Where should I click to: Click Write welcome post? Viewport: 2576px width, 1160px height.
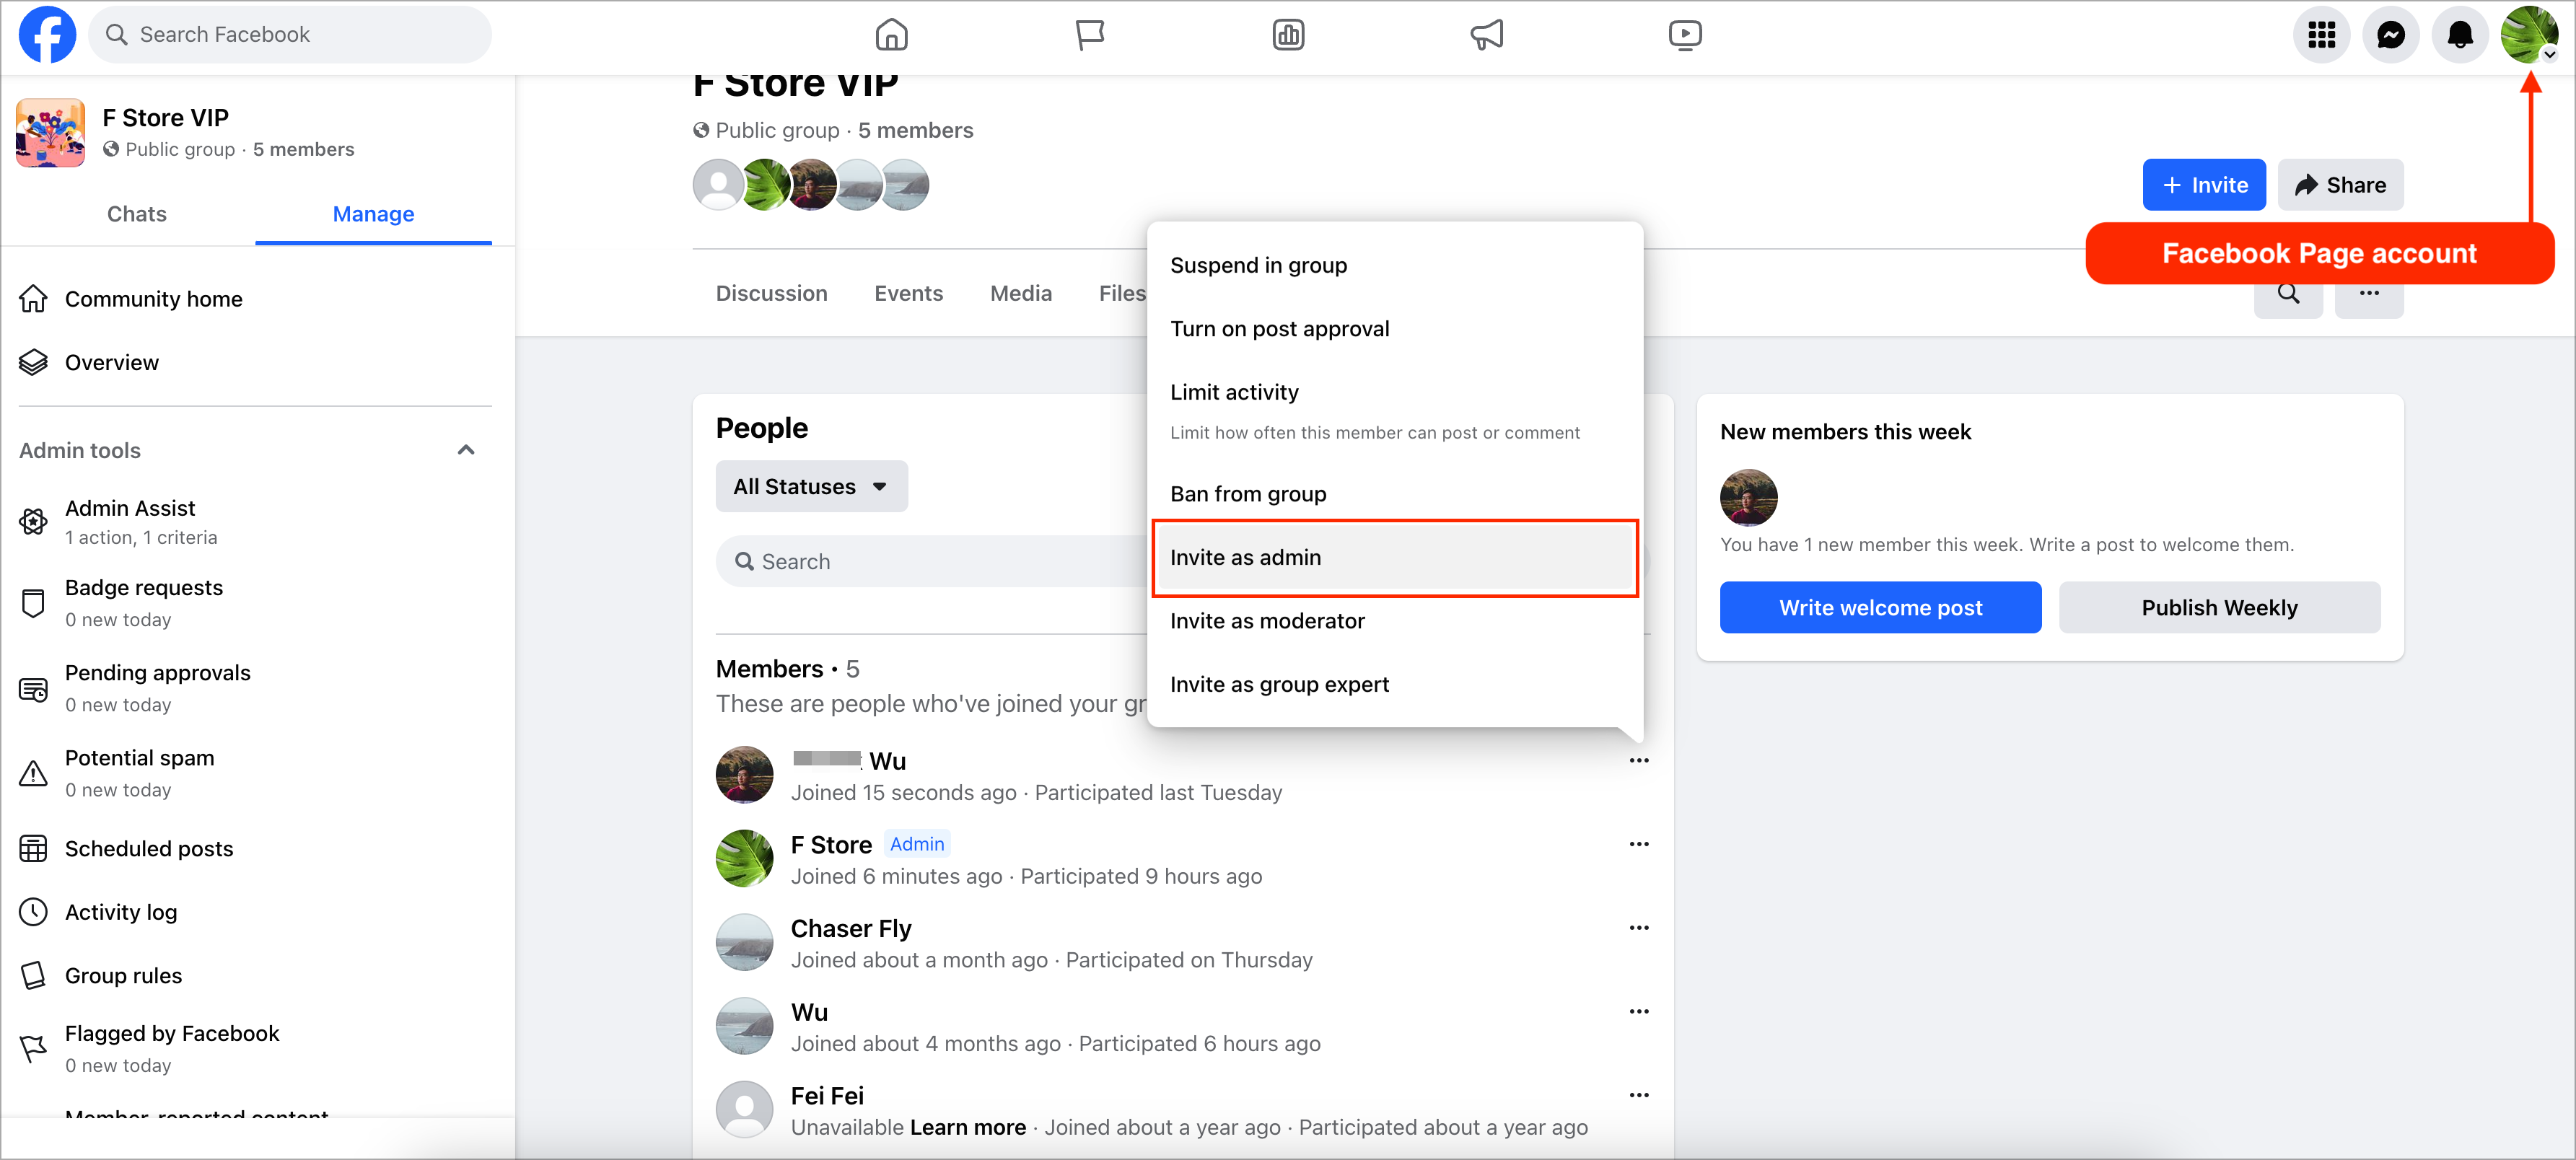pyautogui.click(x=1880, y=608)
